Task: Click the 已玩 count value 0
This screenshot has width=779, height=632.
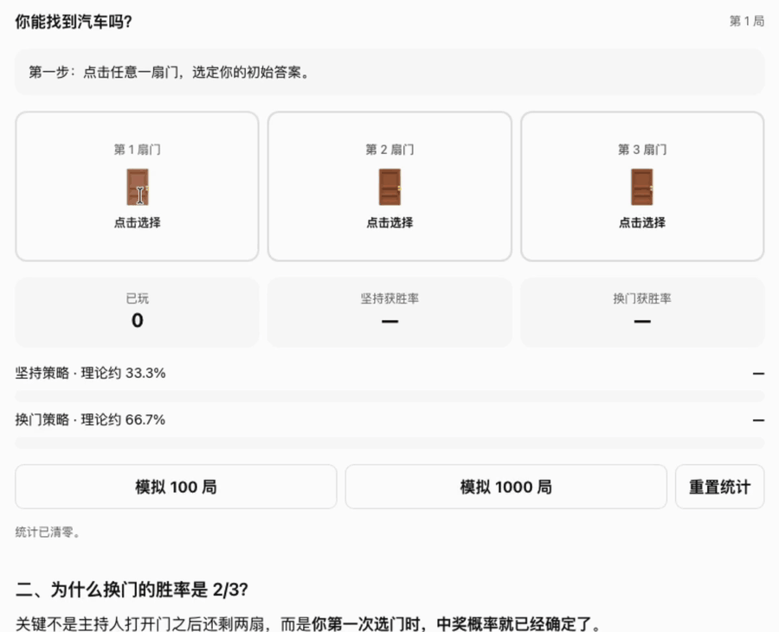Action: [137, 321]
